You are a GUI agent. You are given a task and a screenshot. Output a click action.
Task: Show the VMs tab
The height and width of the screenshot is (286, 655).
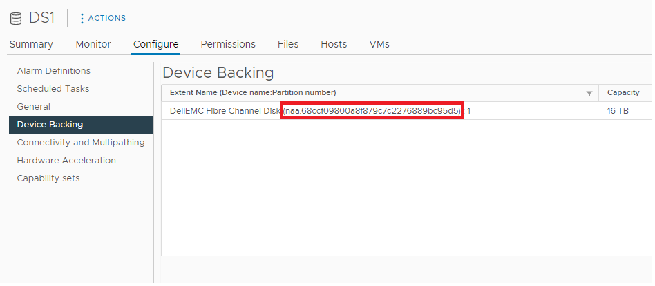379,44
